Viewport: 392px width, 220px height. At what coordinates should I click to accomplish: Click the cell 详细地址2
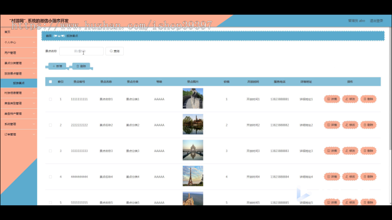[x=306, y=125]
